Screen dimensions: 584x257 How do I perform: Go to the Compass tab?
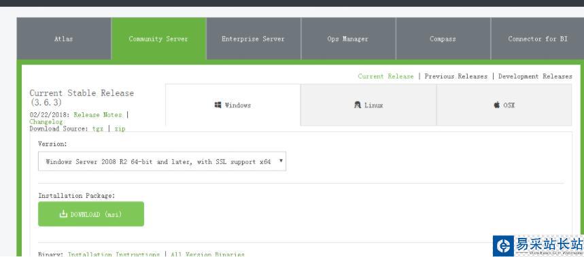(443, 39)
